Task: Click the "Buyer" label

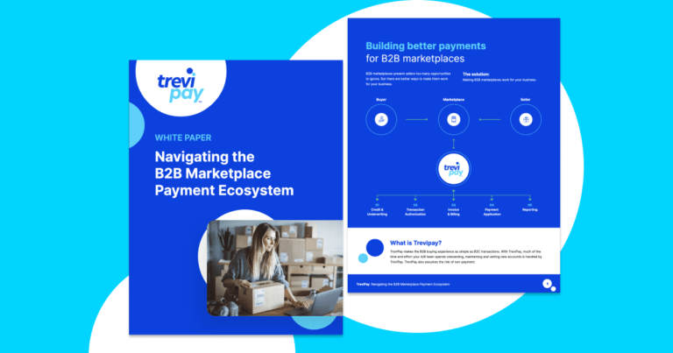Action: (381, 100)
